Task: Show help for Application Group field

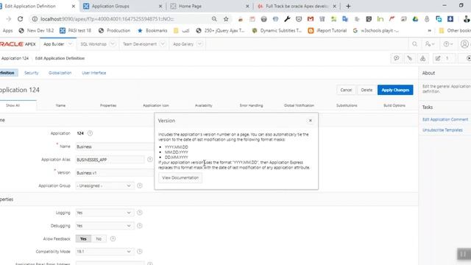Action: [x=140, y=185]
